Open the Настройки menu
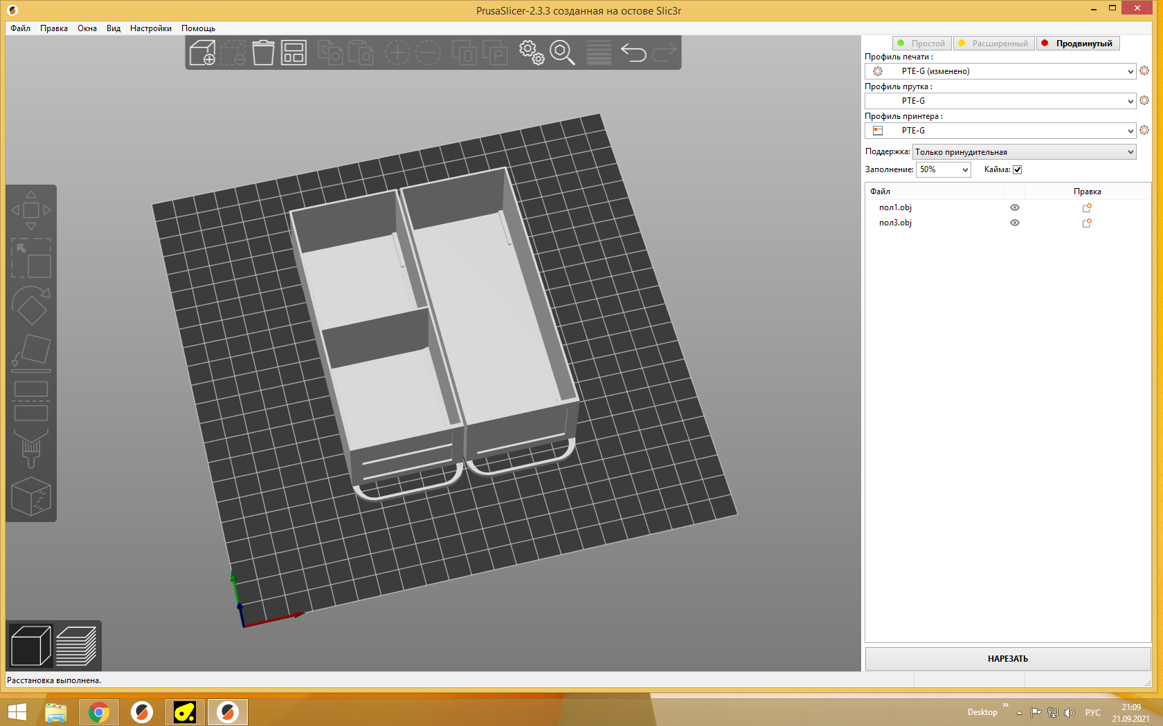1163x726 pixels. [x=150, y=28]
